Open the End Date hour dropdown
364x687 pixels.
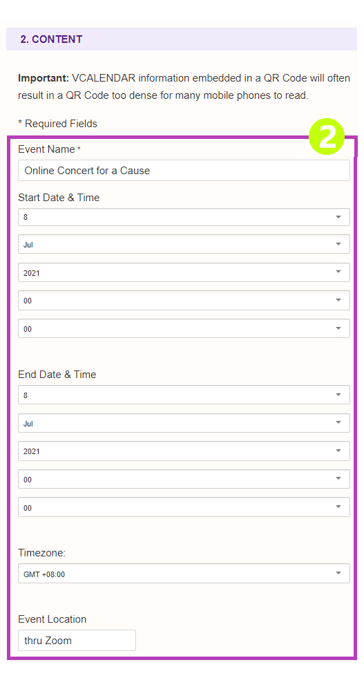pyautogui.click(x=184, y=479)
